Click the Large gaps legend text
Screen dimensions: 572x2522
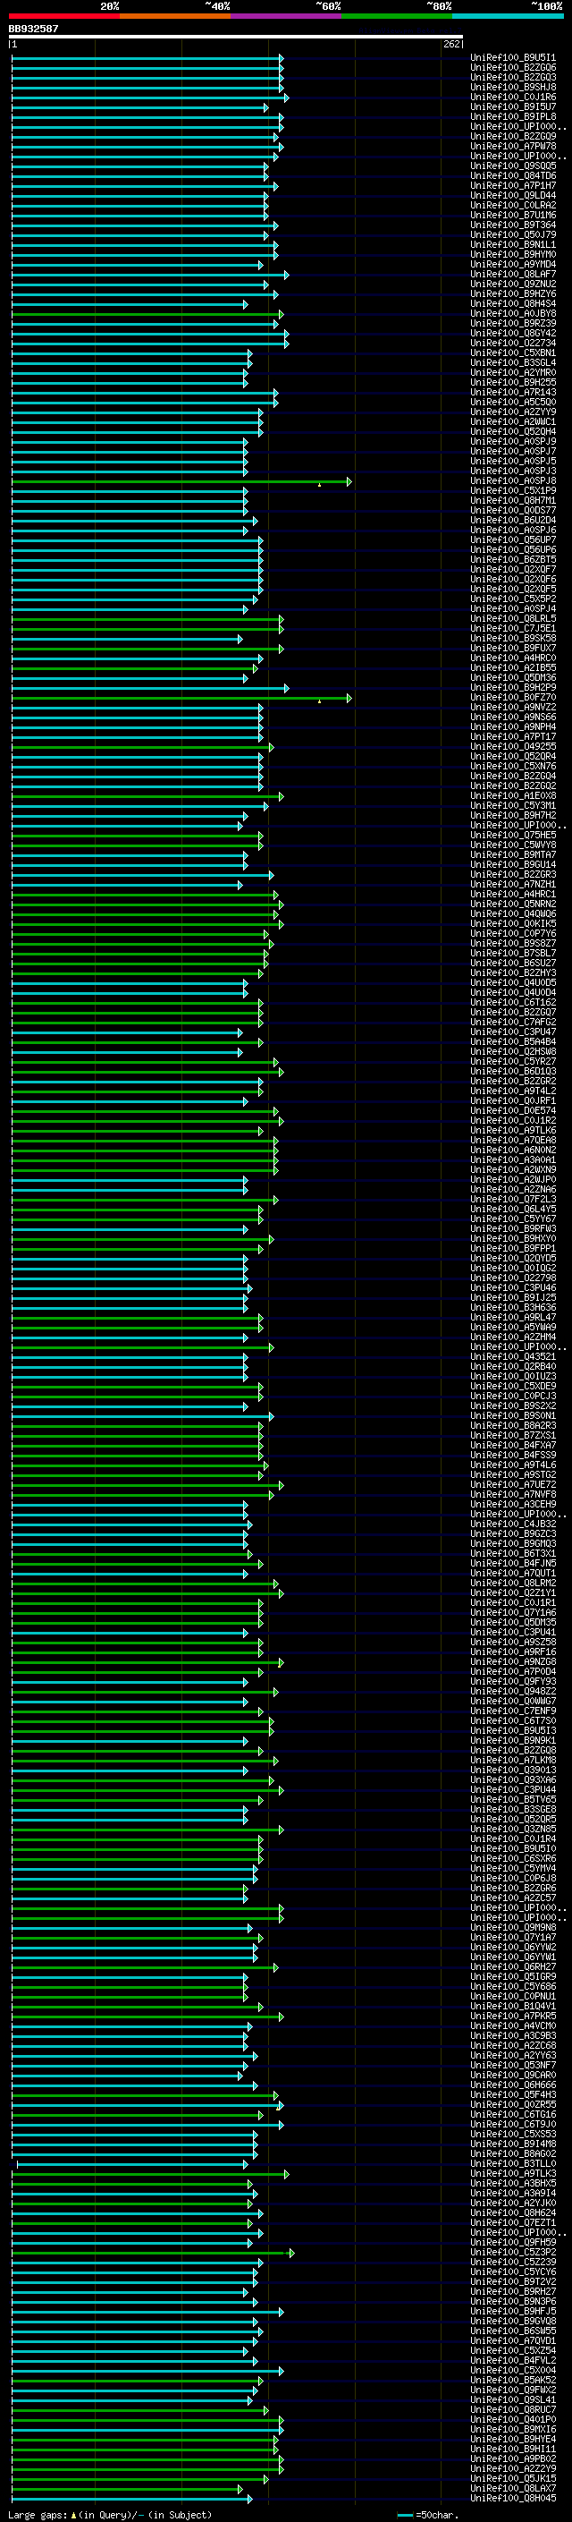click(110, 2515)
